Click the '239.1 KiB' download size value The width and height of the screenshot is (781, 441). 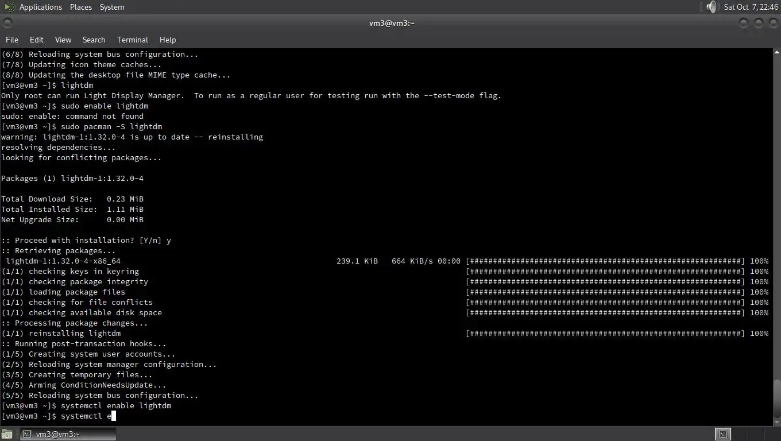pos(357,261)
